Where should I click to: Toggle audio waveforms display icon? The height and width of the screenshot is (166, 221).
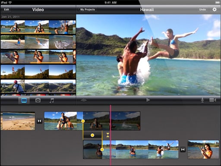point(84,100)
